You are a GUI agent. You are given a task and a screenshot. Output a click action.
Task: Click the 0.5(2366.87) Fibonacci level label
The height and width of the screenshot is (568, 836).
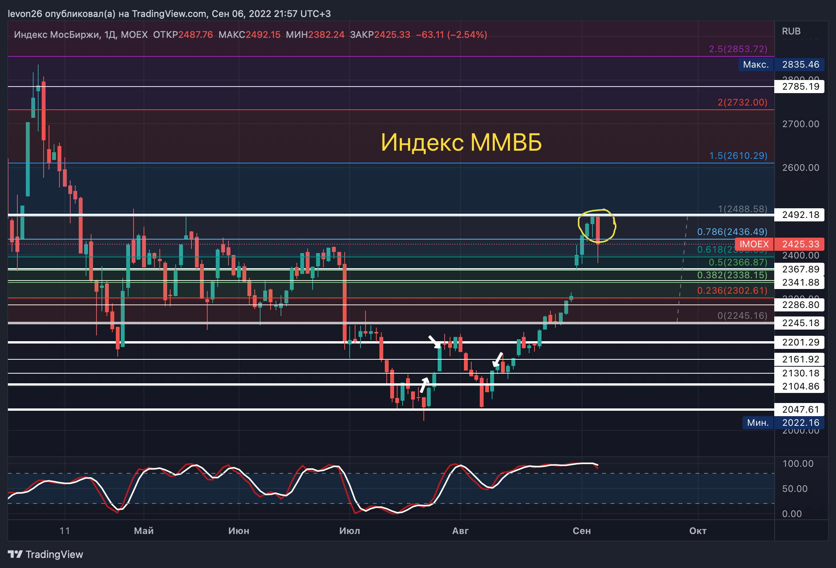coord(738,262)
